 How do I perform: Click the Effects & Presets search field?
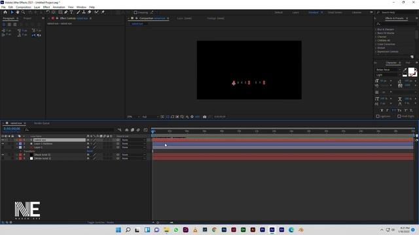pyautogui.click(x=397, y=24)
